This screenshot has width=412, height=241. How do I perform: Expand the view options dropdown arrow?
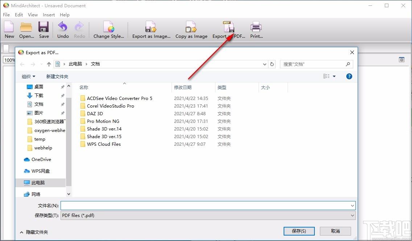coord(334,76)
